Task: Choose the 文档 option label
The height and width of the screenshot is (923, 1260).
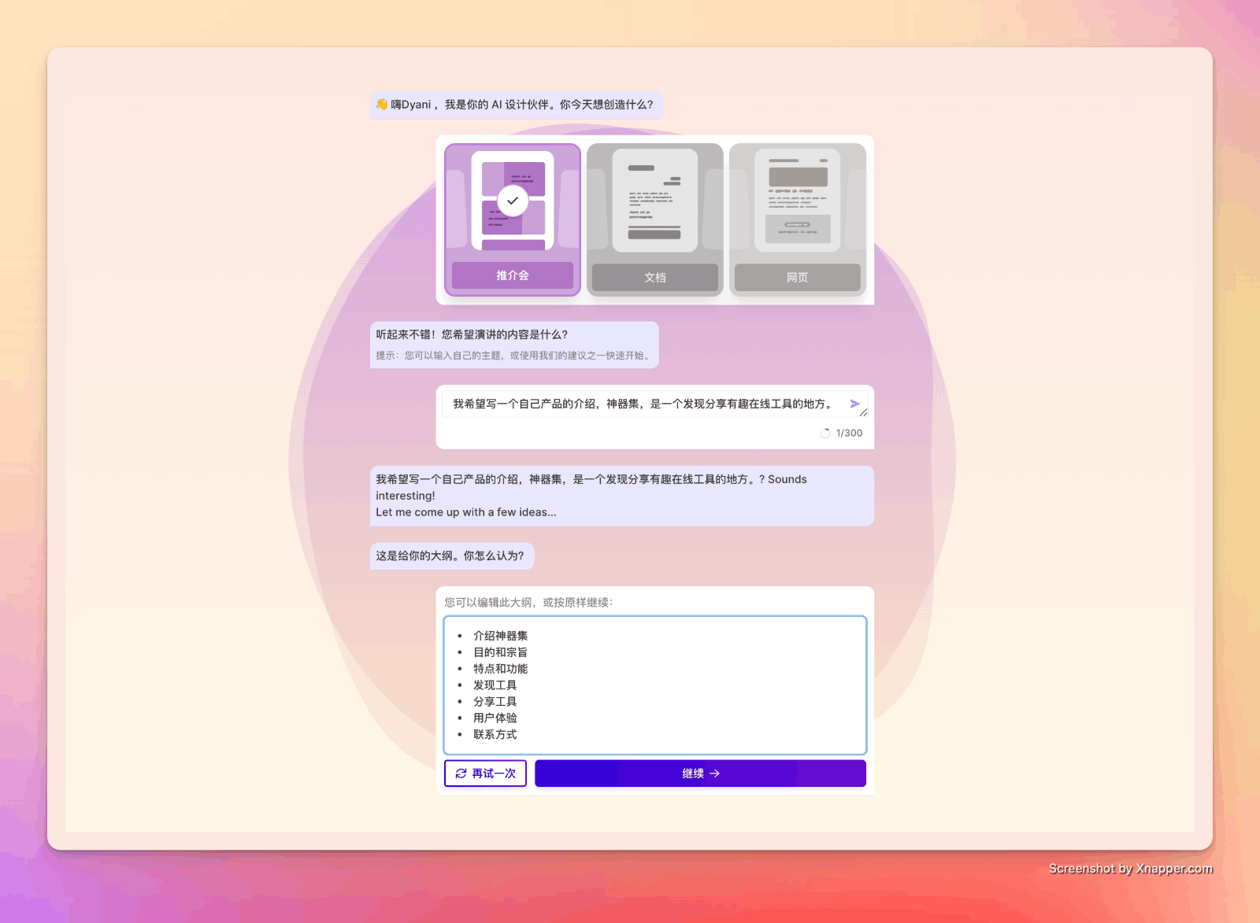Action: point(654,278)
